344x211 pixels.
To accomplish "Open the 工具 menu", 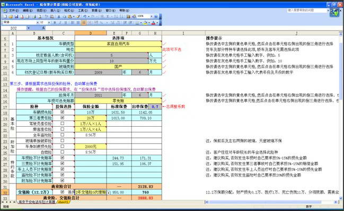I will pyautogui.click(x=83, y=10).
